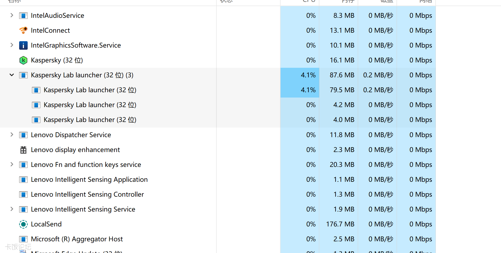Click the 8.3 MB memory value
This screenshot has width=501, height=253.
click(x=344, y=16)
